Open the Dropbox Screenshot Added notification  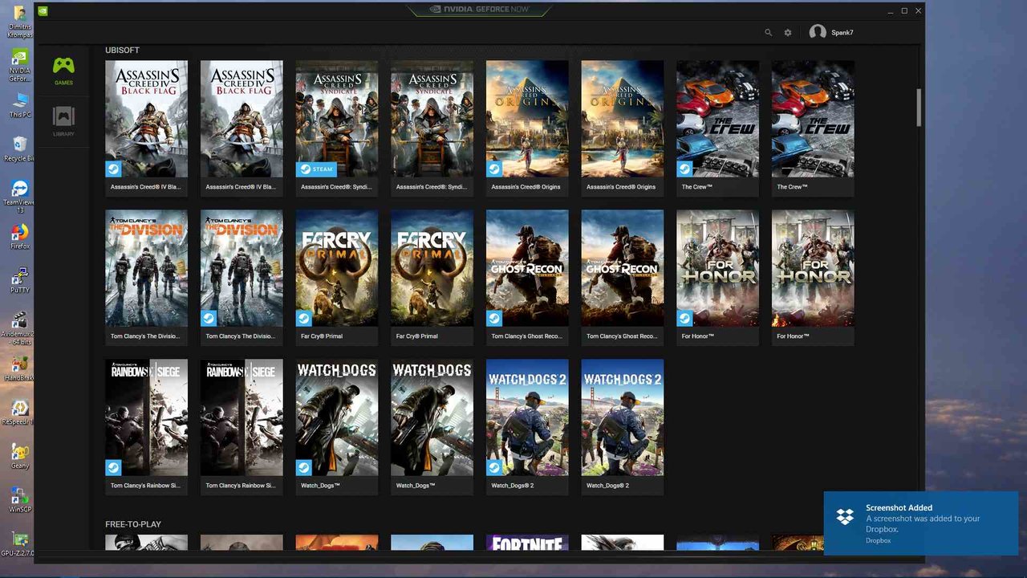921,523
